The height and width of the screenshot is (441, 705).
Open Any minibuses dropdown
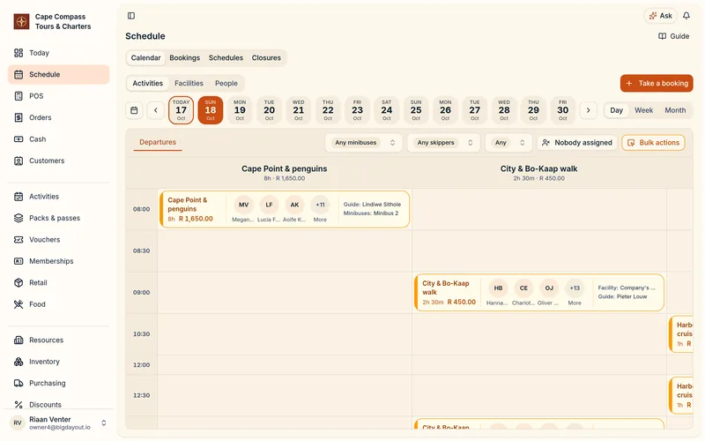pyautogui.click(x=364, y=143)
